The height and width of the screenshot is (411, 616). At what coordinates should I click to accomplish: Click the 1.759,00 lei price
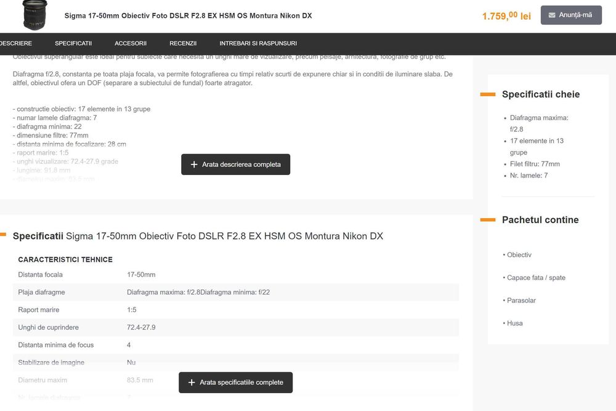point(506,16)
